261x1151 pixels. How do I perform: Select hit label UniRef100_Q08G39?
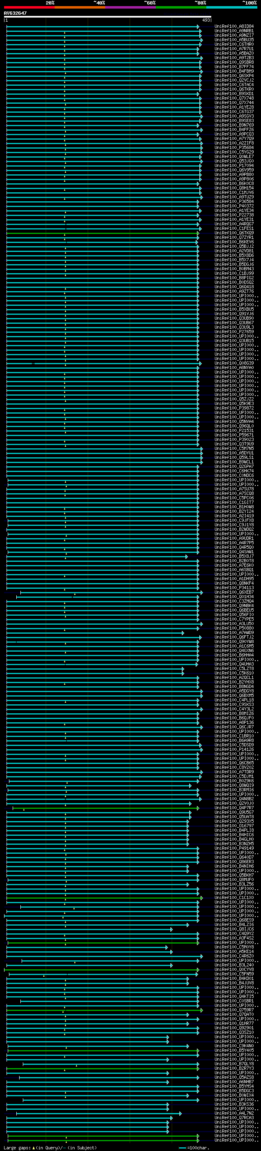click(234, 363)
